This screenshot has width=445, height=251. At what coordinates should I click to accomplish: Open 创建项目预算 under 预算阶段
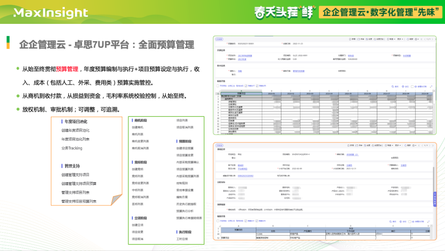(185, 148)
